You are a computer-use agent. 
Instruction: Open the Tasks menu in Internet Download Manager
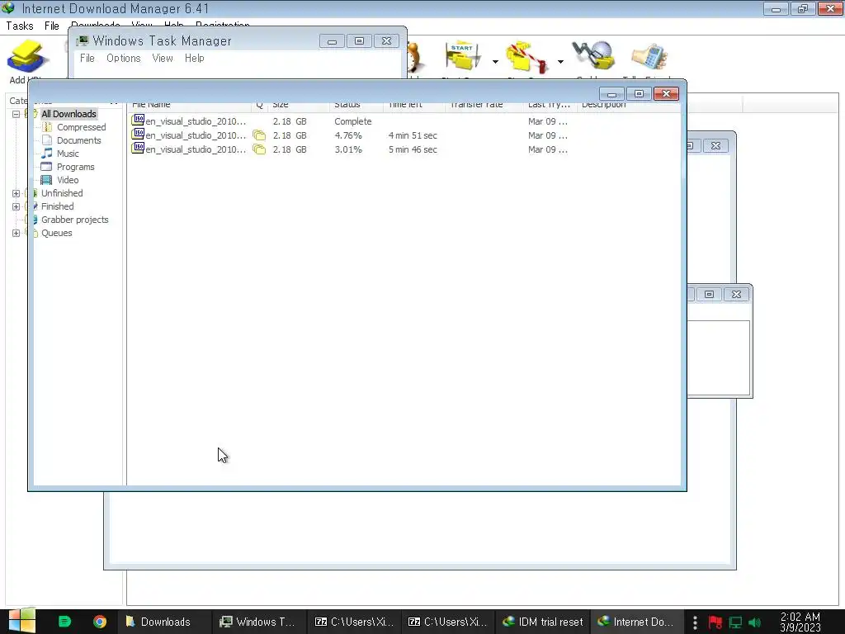point(20,26)
